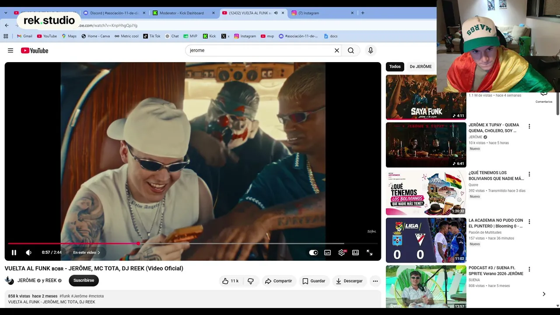Enter full screen mode

point(370,252)
